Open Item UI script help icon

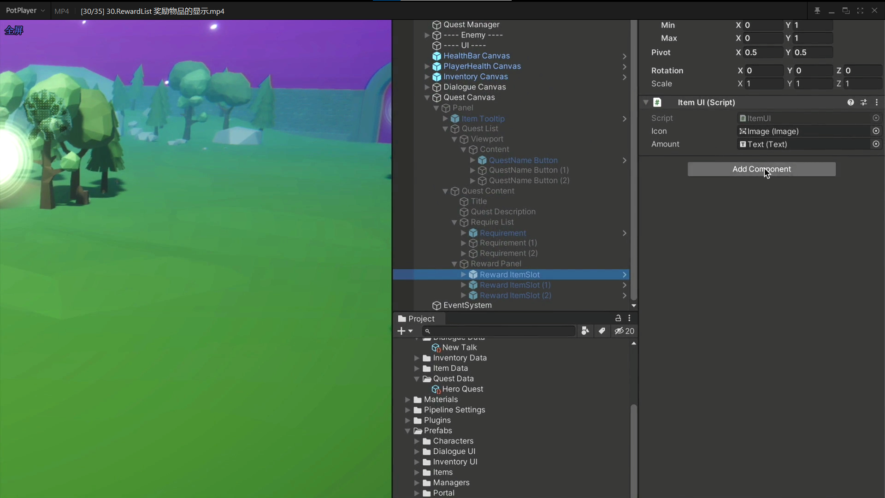coord(850,102)
